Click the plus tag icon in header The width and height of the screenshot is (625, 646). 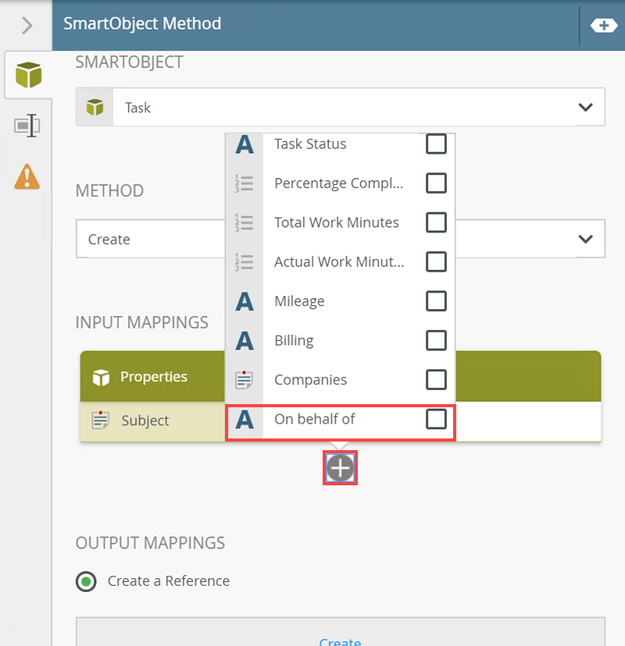click(x=603, y=25)
